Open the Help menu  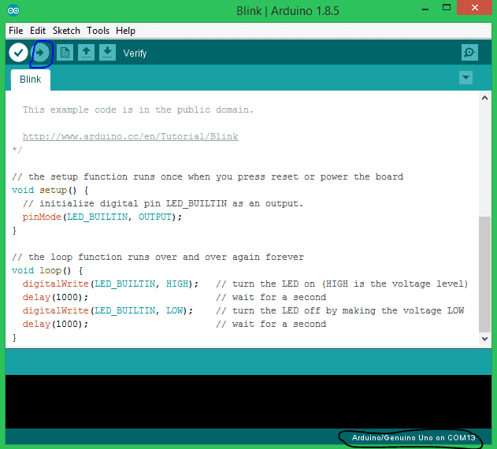click(x=125, y=31)
